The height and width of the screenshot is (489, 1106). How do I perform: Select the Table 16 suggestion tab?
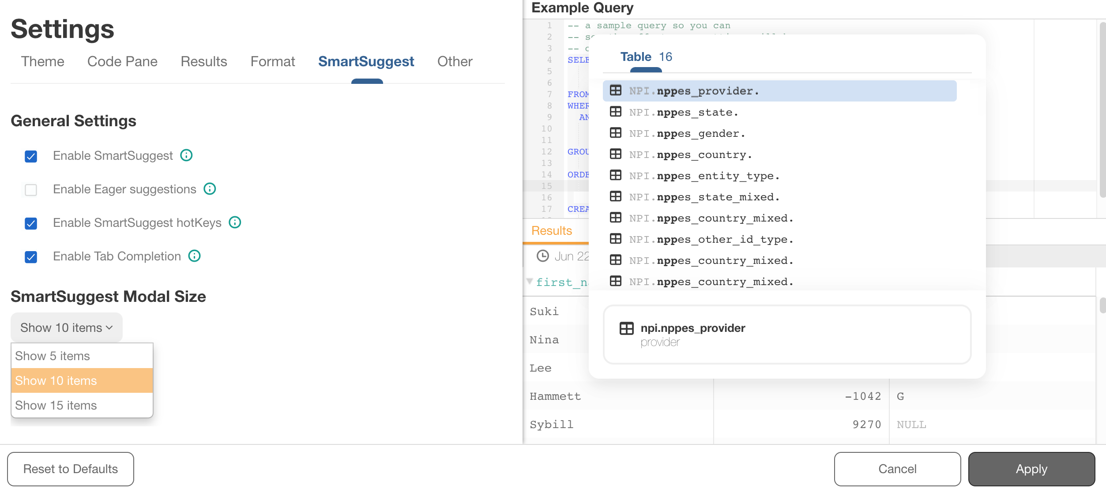tap(646, 56)
